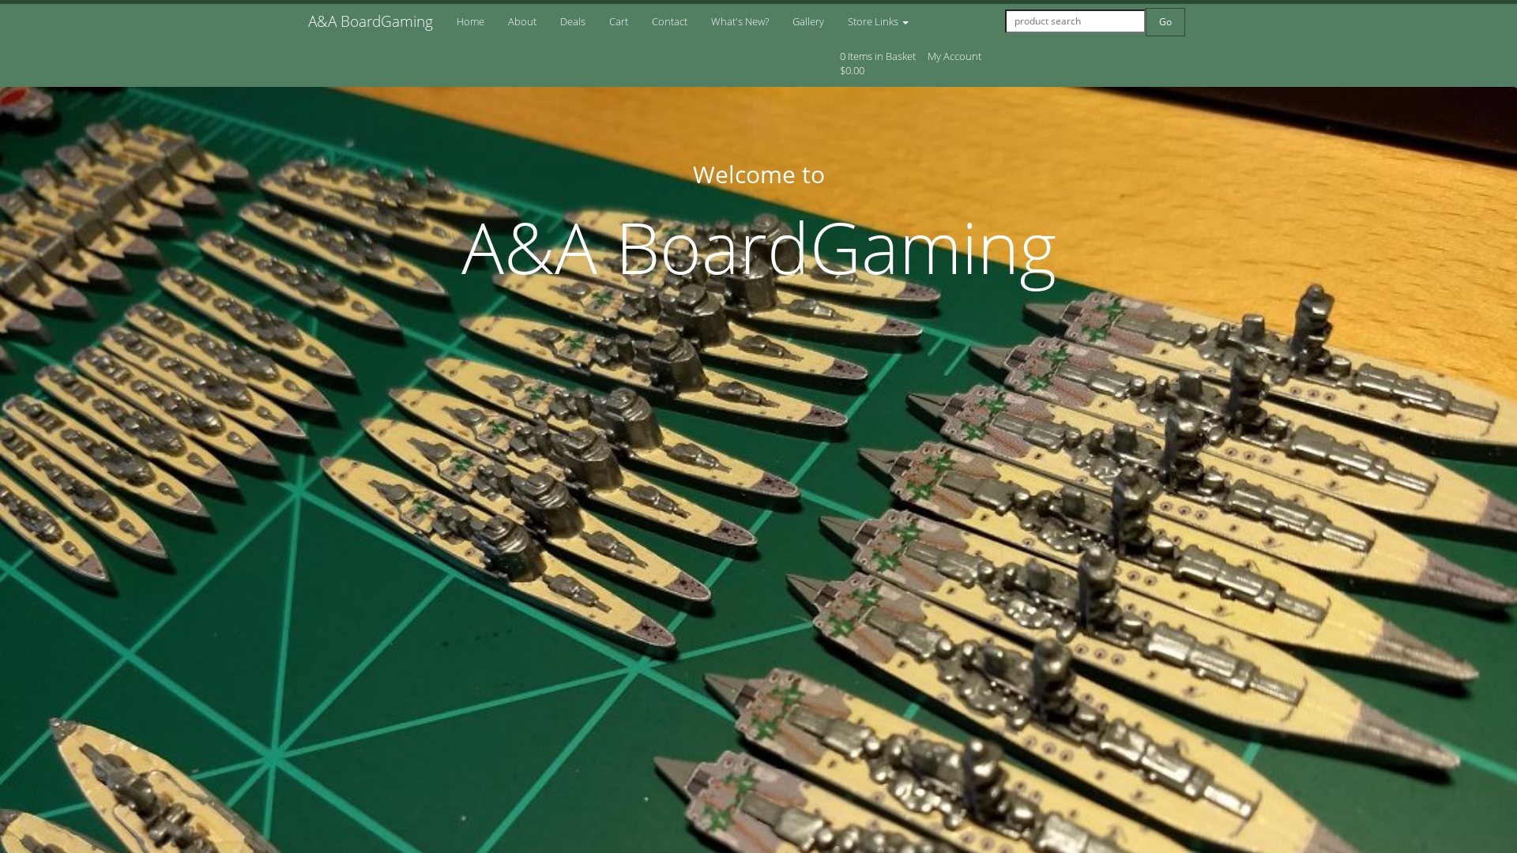1517x853 pixels.
Task: View the Deals page
Action: (x=573, y=21)
